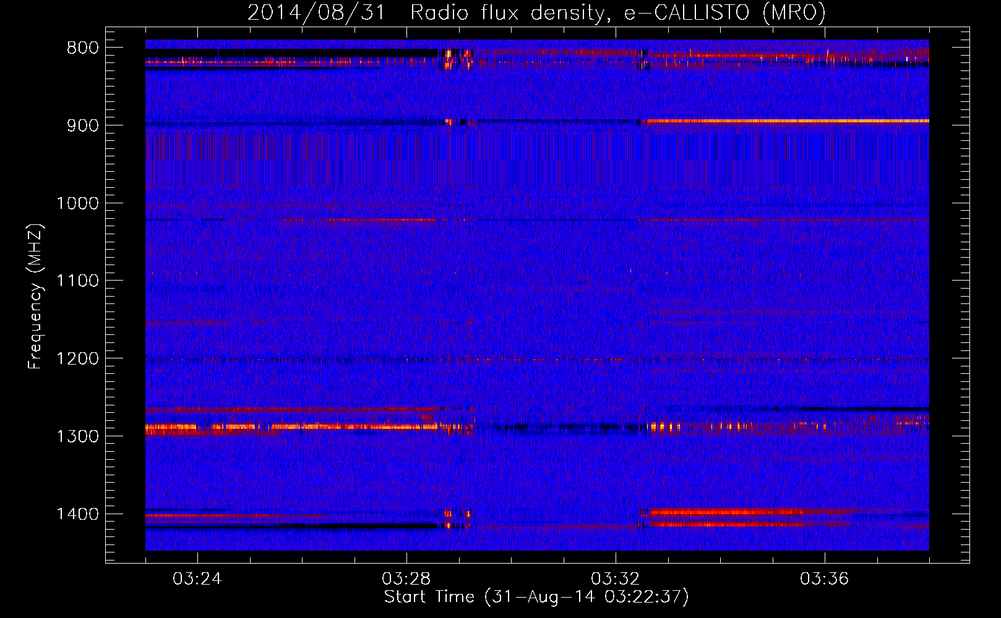This screenshot has height=618, width=1001.
Task: Click the '900' frequency axis label
Action: pos(82,126)
